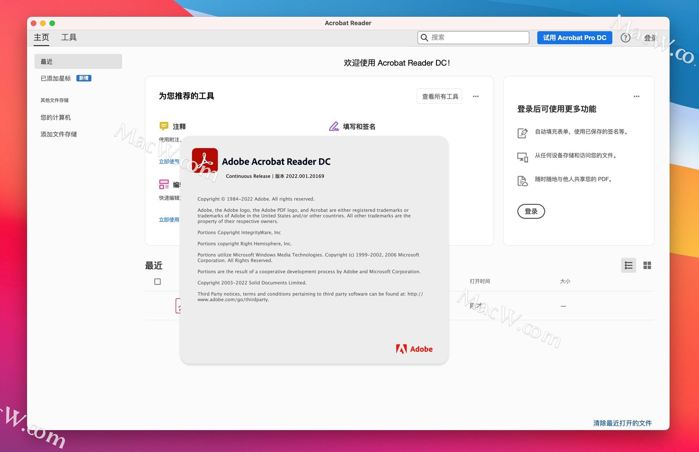This screenshot has height=452, width=699.
Task: Click the Adobe logo in About dialog
Action: point(414,349)
